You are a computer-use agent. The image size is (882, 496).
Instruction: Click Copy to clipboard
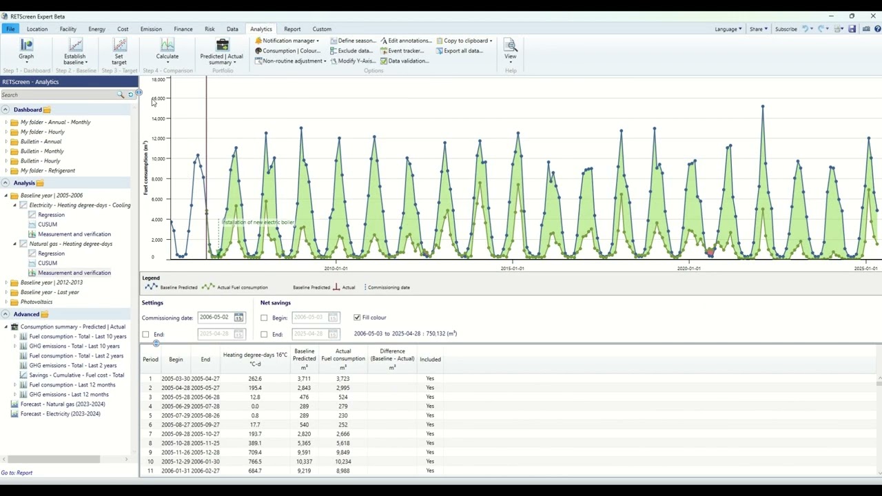tap(464, 41)
